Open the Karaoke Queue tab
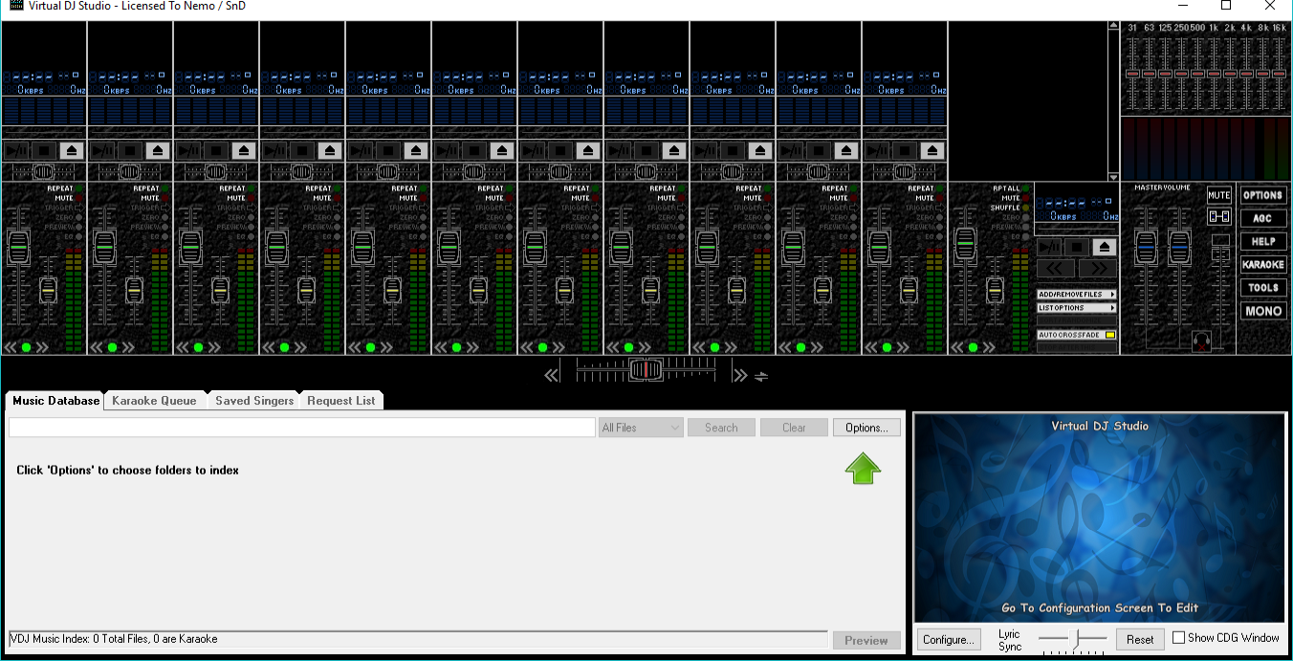 pyautogui.click(x=154, y=401)
